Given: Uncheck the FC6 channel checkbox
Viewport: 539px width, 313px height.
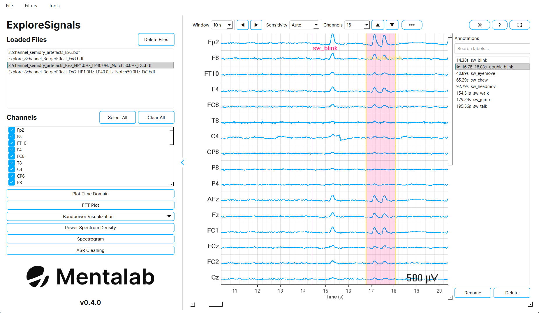Looking at the screenshot, I should point(12,156).
